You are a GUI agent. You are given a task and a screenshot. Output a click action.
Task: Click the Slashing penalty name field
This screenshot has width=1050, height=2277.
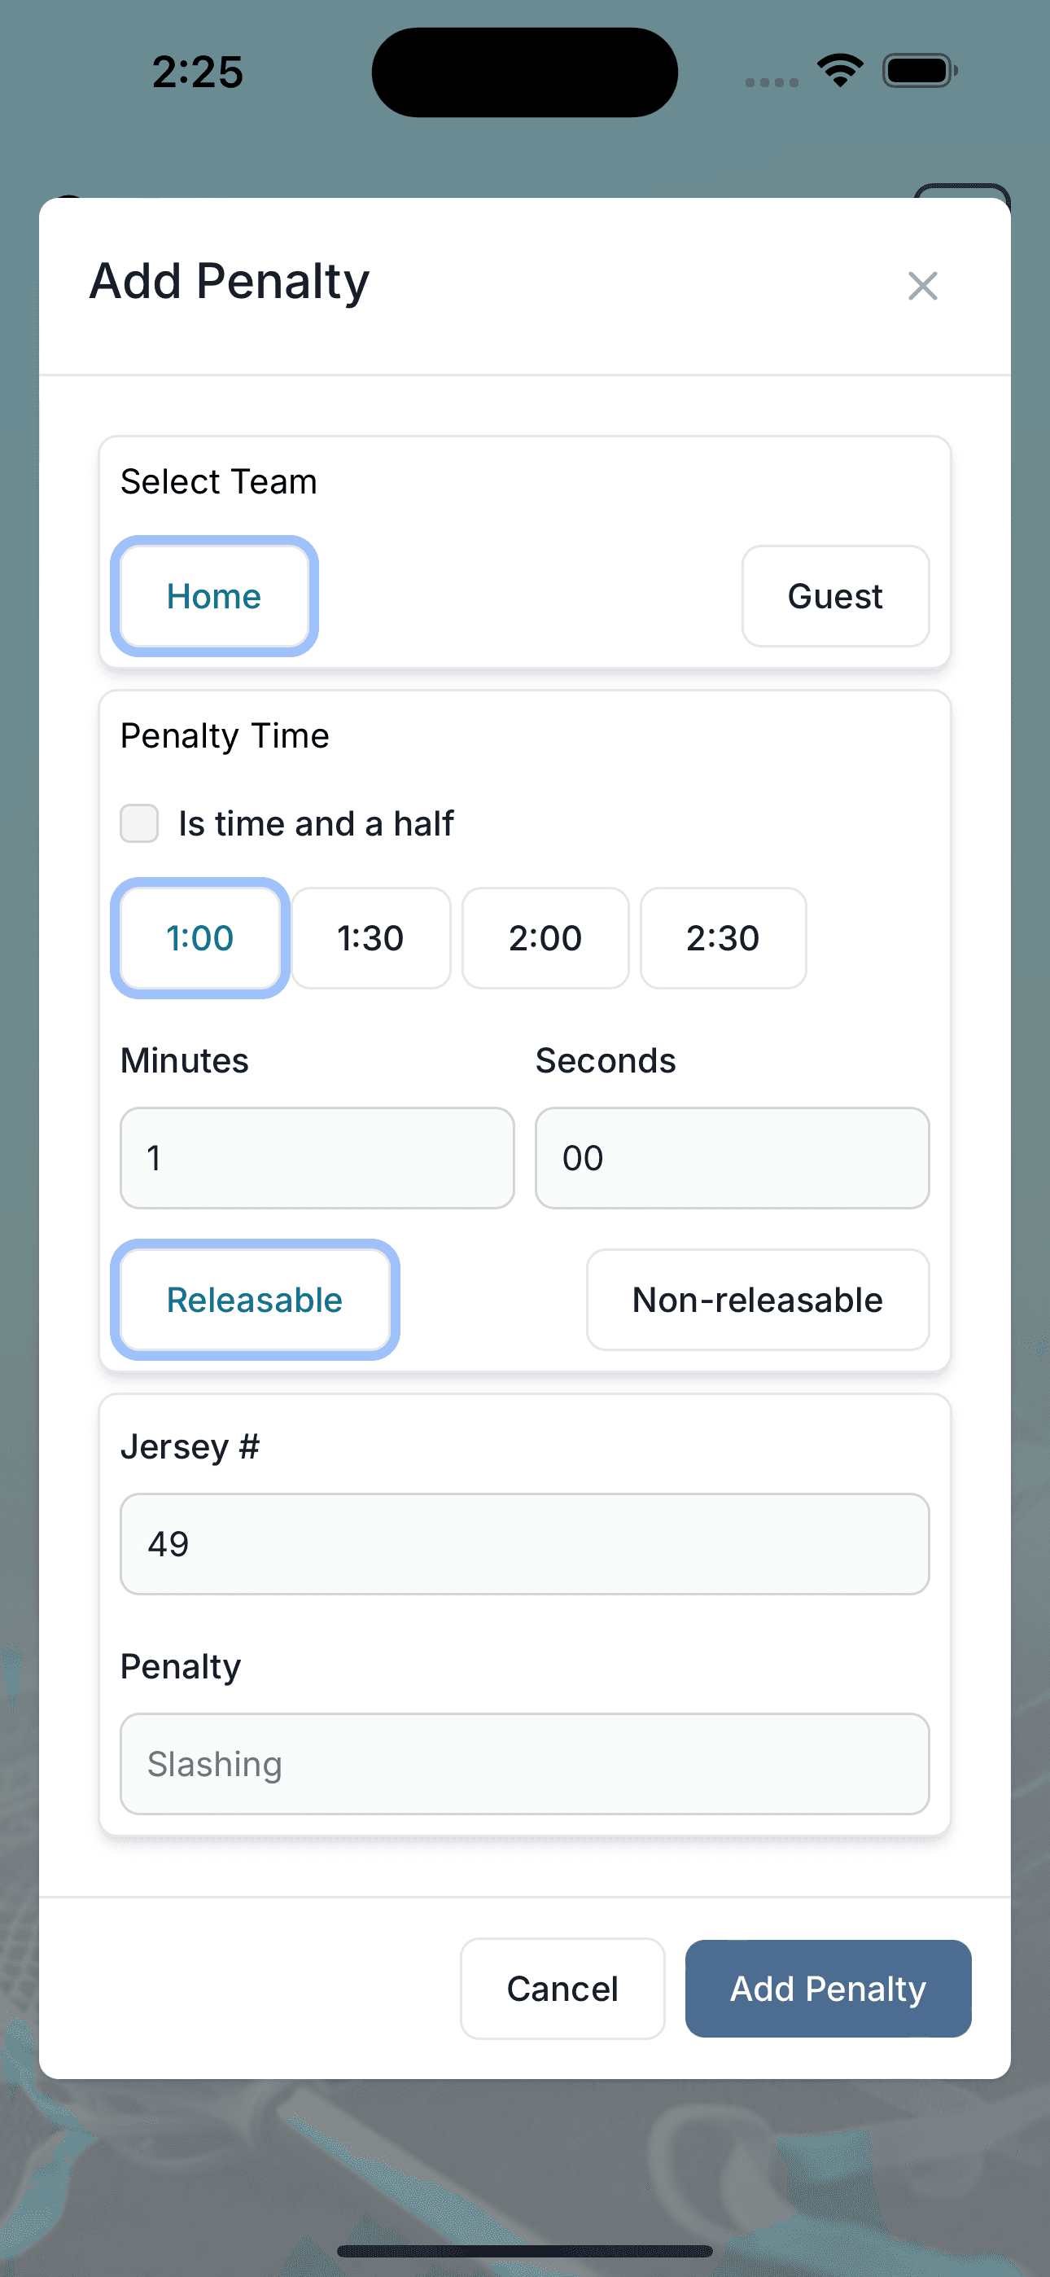pyautogui.click(x=525, y=1763)
